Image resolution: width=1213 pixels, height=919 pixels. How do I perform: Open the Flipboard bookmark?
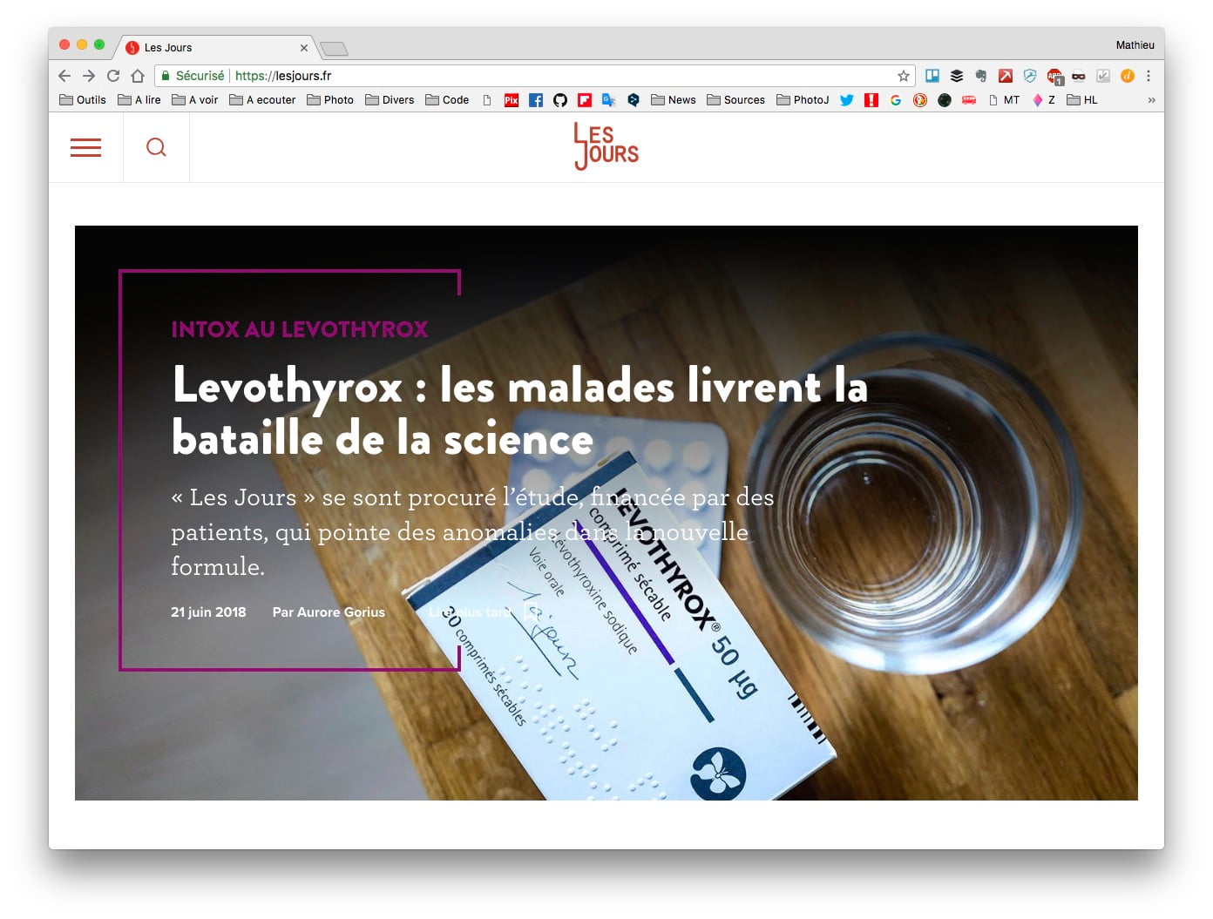(585, 100)
